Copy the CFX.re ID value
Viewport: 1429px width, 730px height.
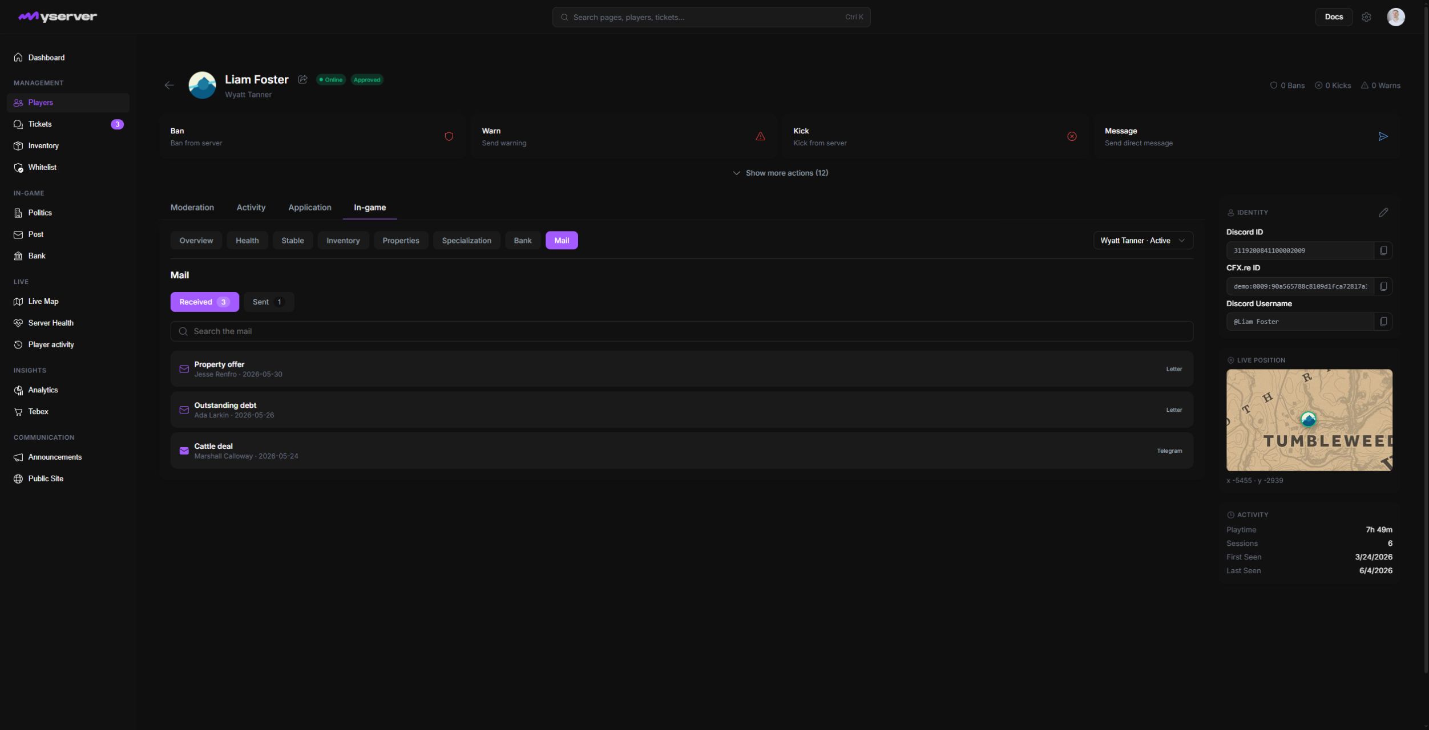coord(1383,286)
